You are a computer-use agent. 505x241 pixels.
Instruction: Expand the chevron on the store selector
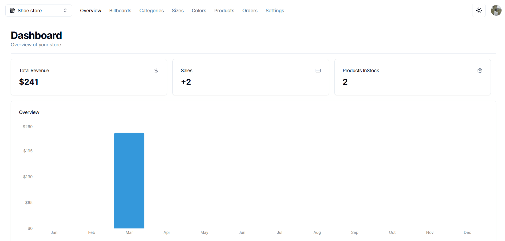pyautogui.click(x=65, y=10)
